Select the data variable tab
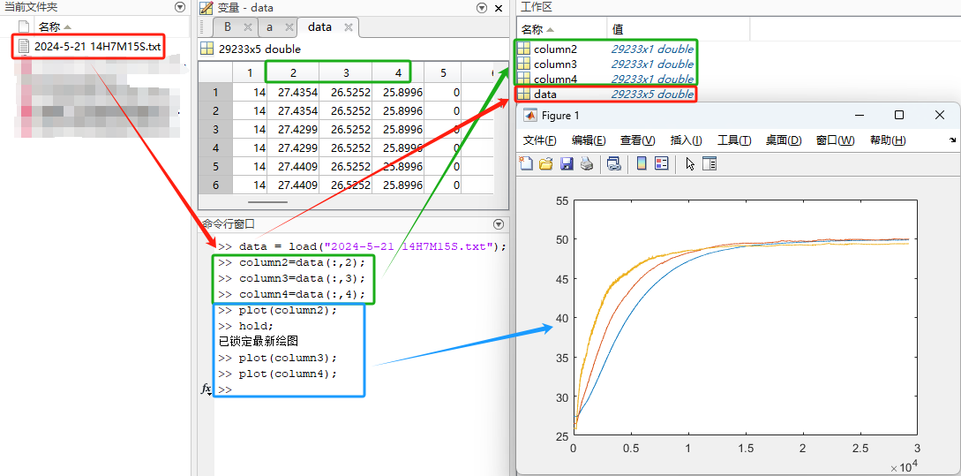This screenshot has height=476, width=961. [320, 27]
